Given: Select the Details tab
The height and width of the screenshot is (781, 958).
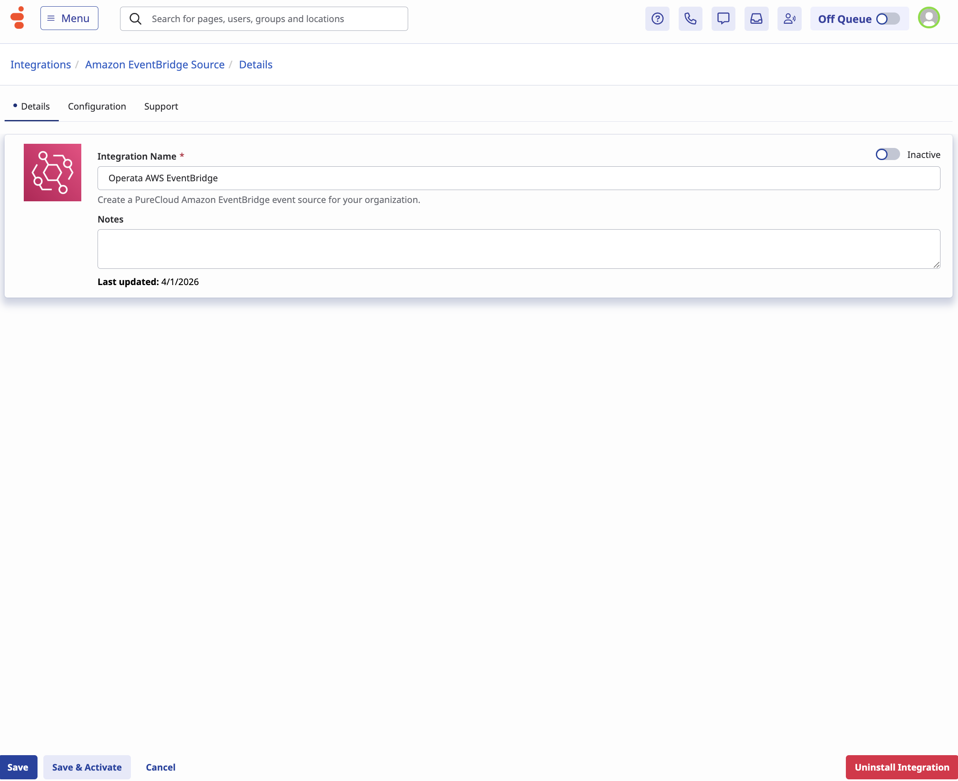Looking at the screenshot, I should tap(35, 107).
